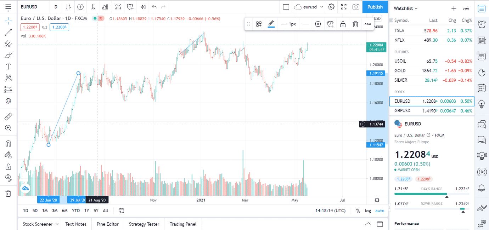Add a symbol to the watchlist

[454, 8]
